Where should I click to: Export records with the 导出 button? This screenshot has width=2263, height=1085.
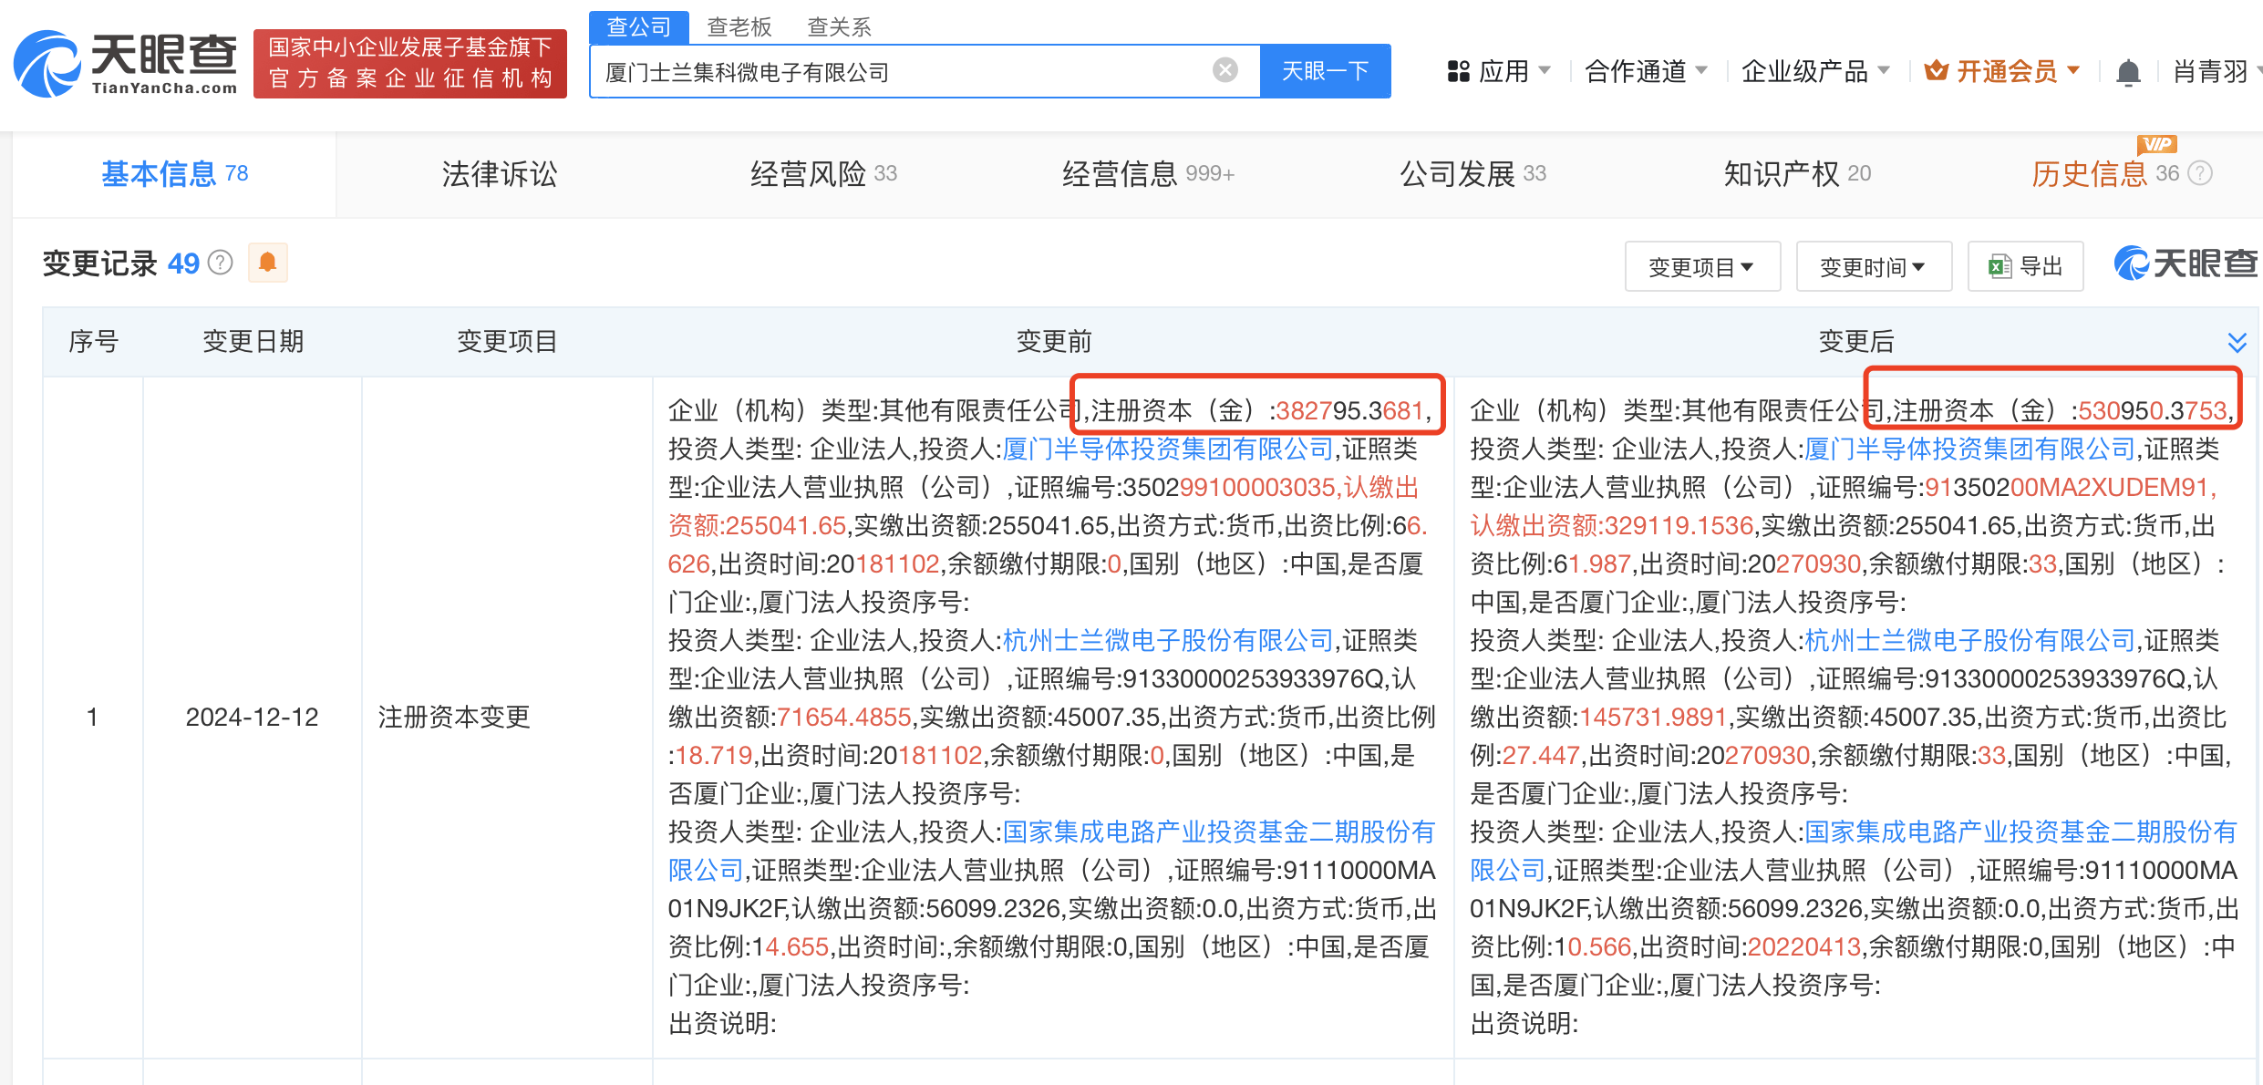coord(2025,266)
